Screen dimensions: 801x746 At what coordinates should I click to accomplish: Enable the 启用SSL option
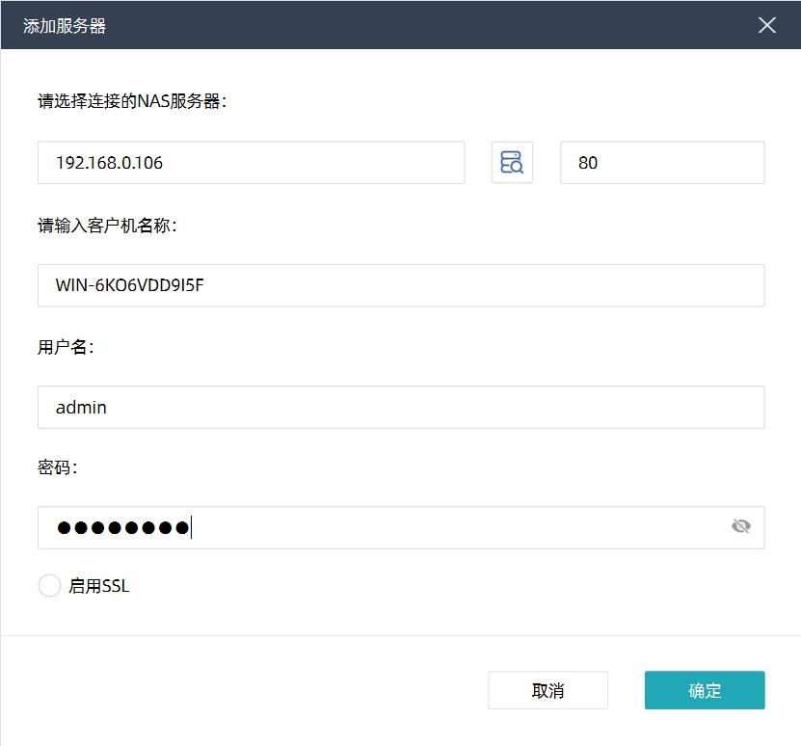coord(49,585)
